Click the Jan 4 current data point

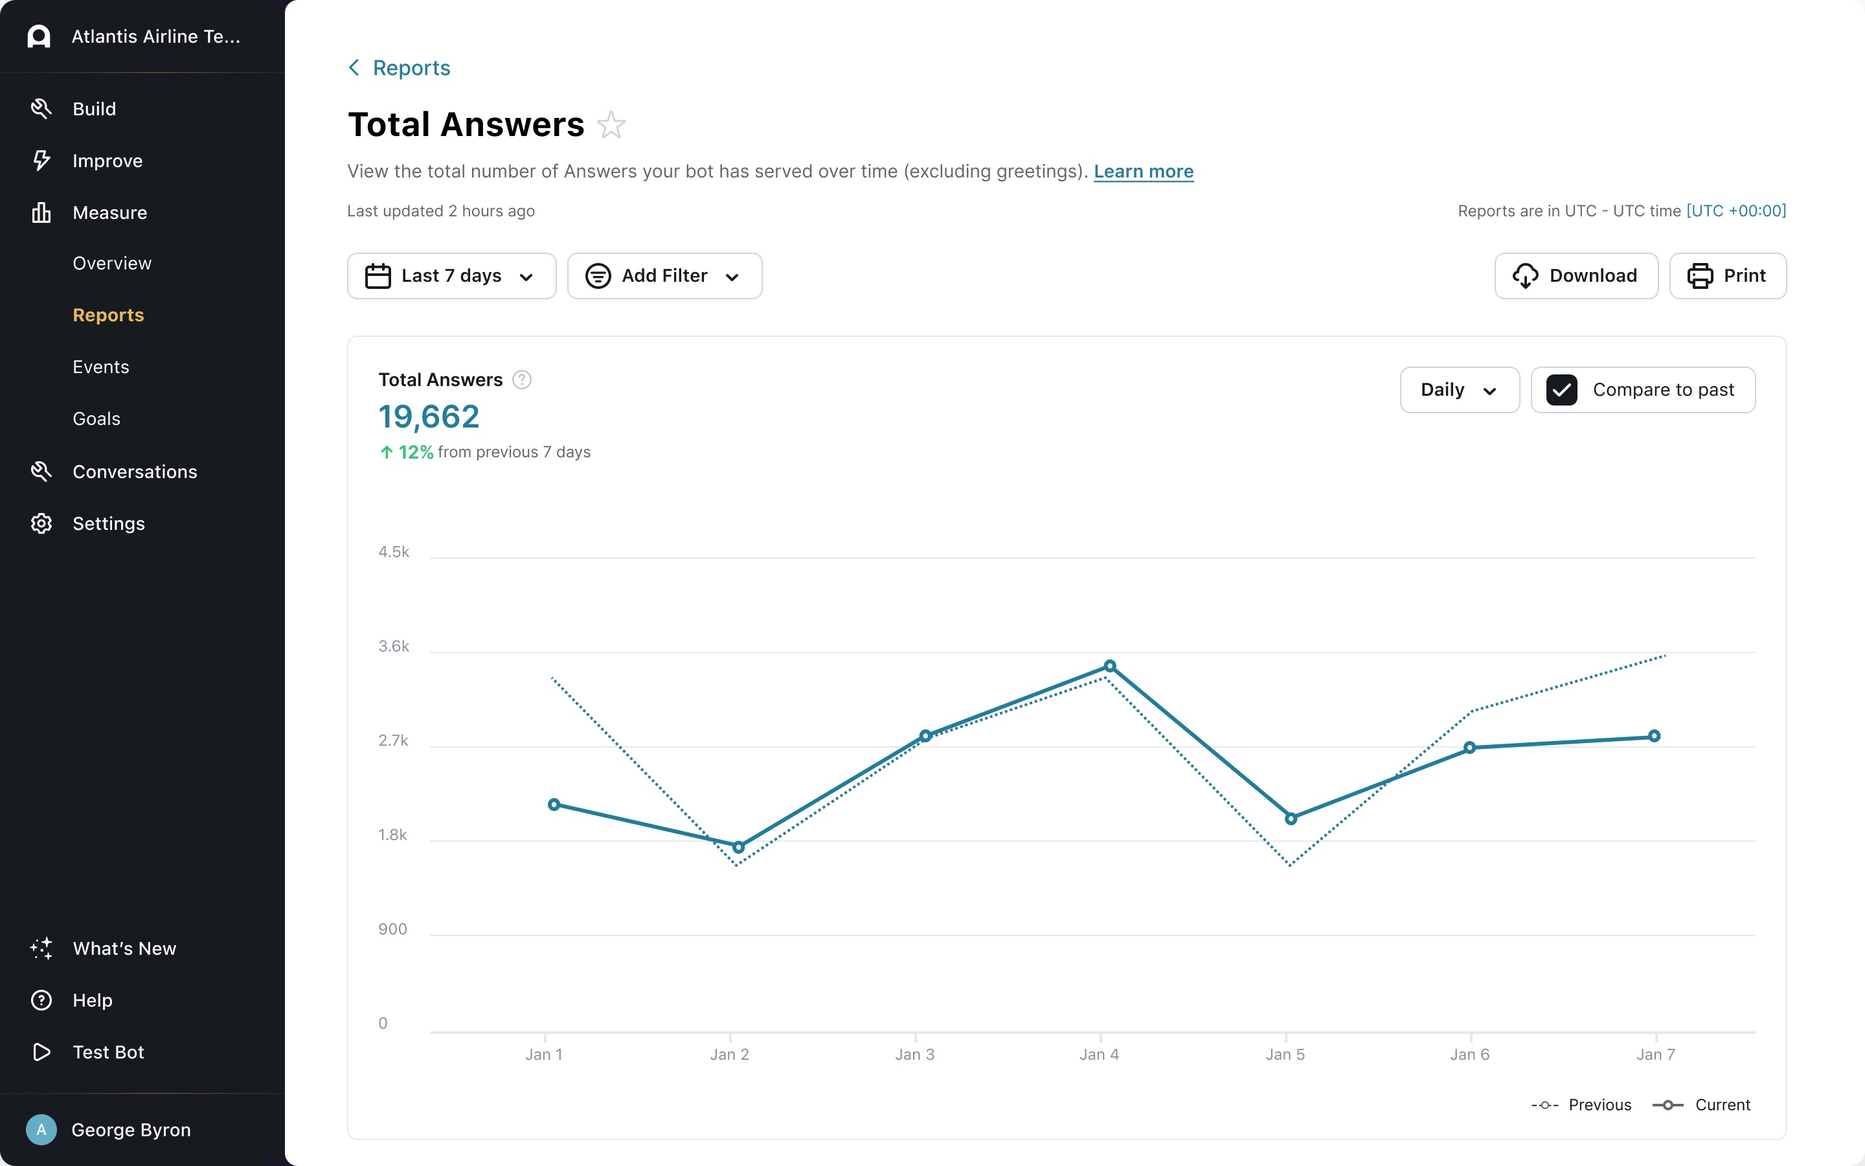(1110, 665)
